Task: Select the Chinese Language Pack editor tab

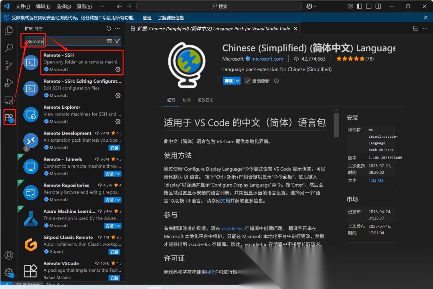Action: [x=213, y=28]
